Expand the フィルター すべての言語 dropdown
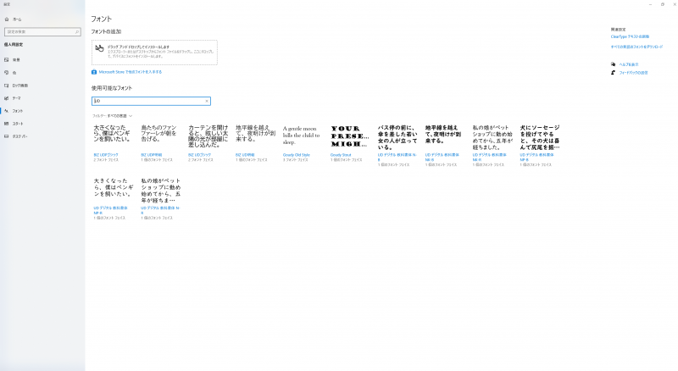This screenshot has height=371, width=678. (112, 116)
